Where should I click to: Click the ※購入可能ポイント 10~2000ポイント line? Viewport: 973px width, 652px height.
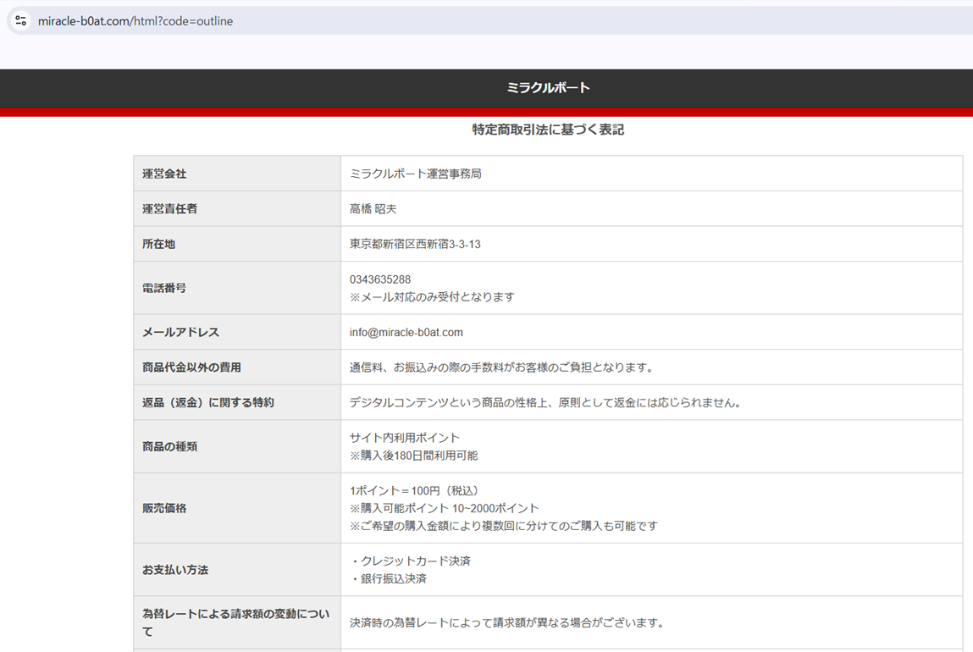coord(445,509)
